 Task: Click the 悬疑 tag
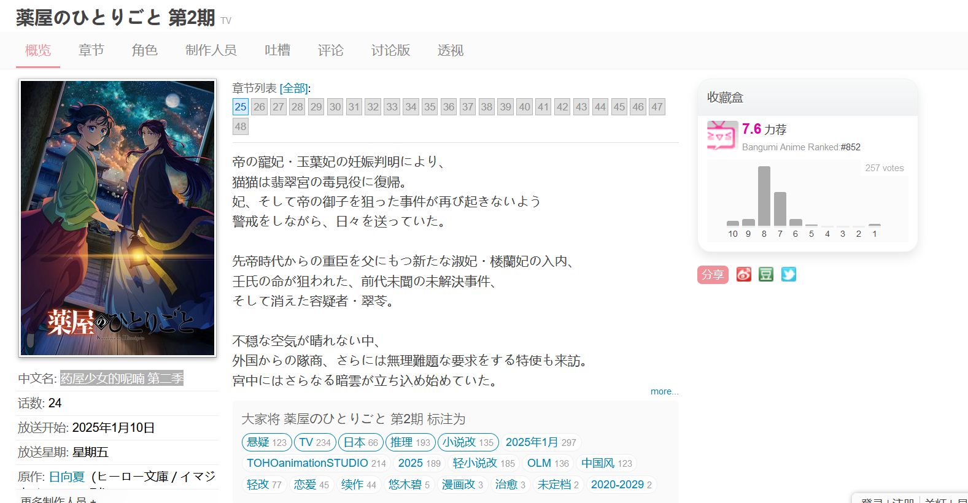(267, 442)
